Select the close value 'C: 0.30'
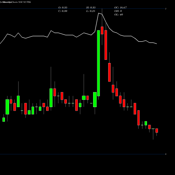Viewport: 175px width, 175px height. (x=63, y=11)
